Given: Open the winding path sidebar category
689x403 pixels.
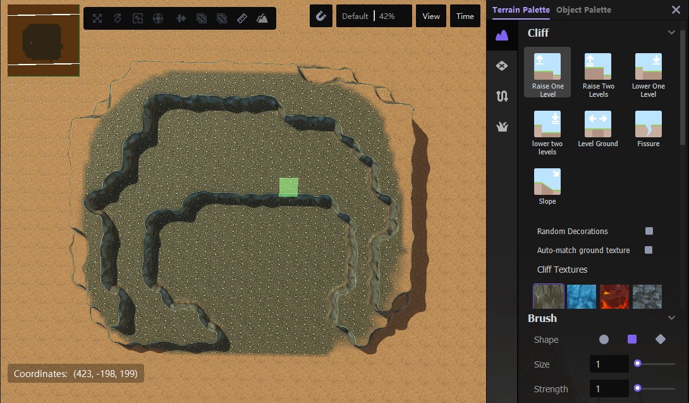Looking at the screenshot, I should pyautogui.click(x=502, y=96).
